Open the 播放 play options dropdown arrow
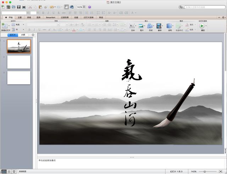The image size is (227, 174). (x=206, y=26)
